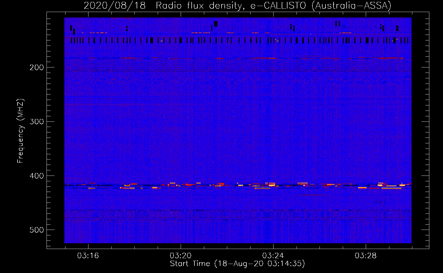Select the 03:16 time tick label
Viewport: 443px width, 273px height.
[88, 256]
